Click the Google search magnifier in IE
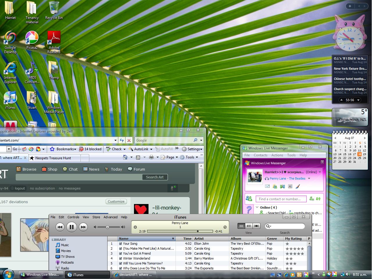The width and height of the screenshot is (372, 279). coord(196,140)
